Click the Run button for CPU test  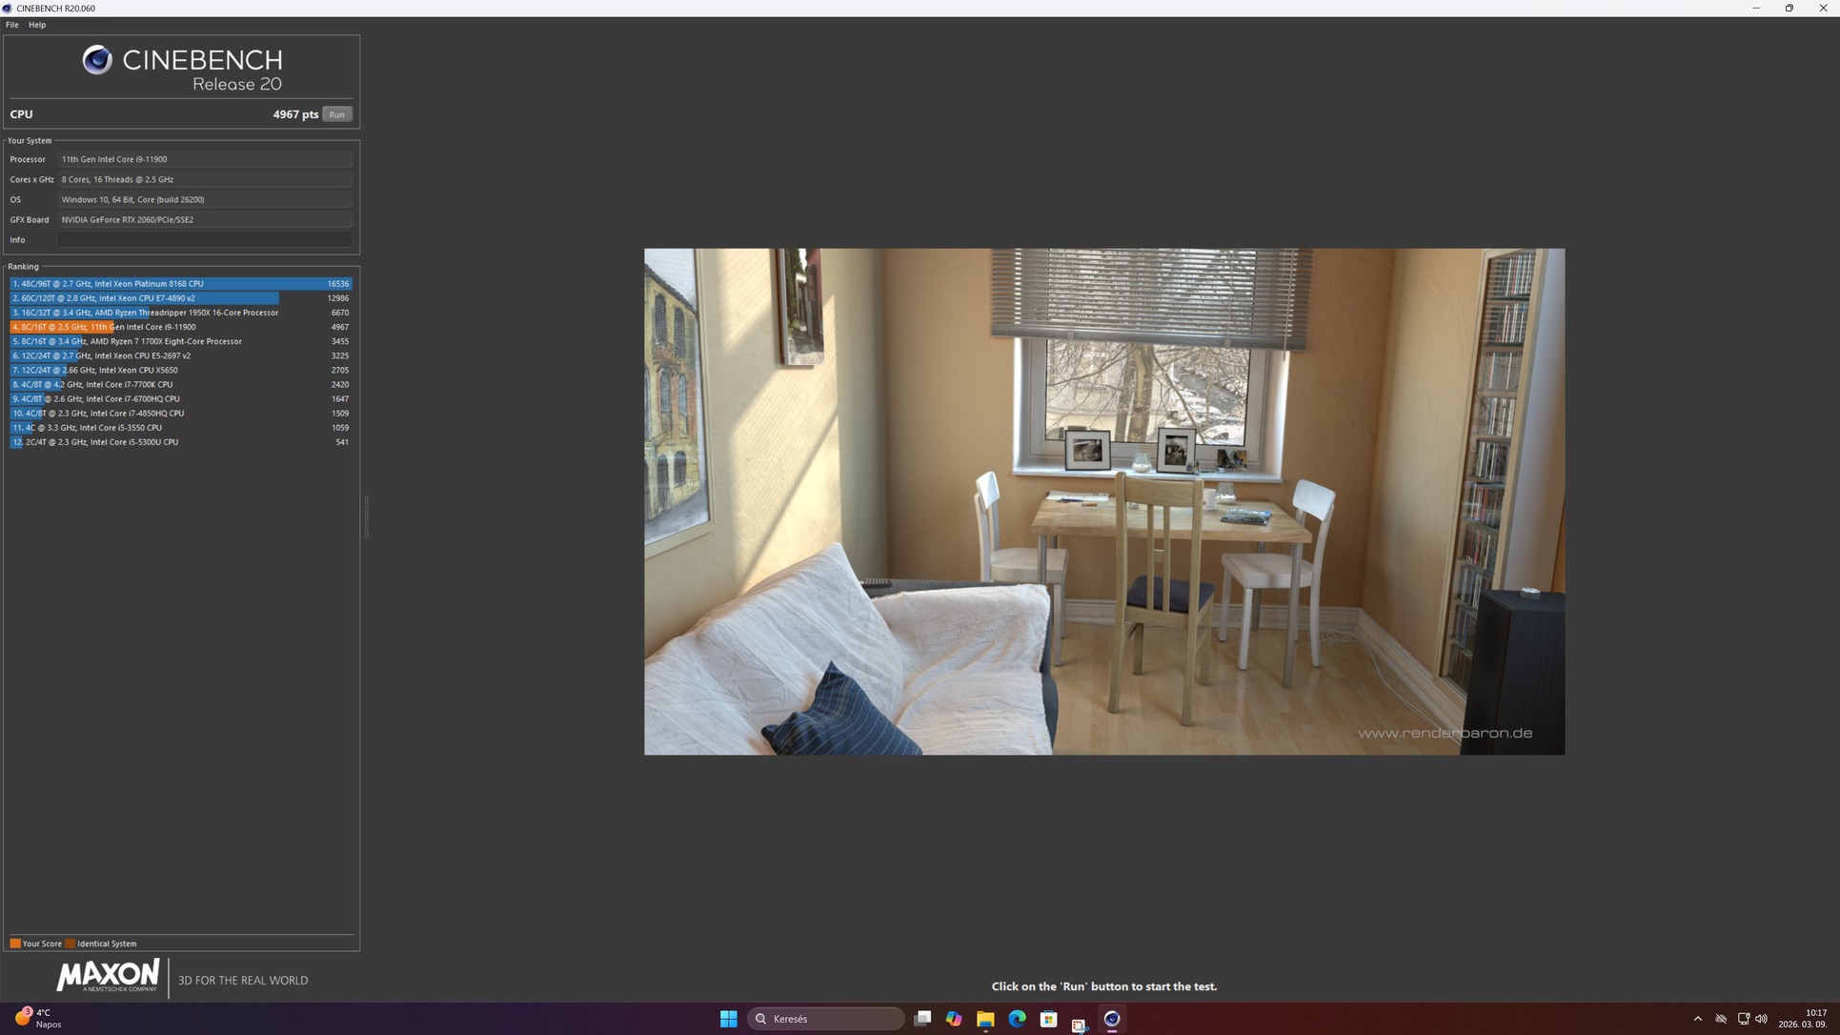click(336, 114)
